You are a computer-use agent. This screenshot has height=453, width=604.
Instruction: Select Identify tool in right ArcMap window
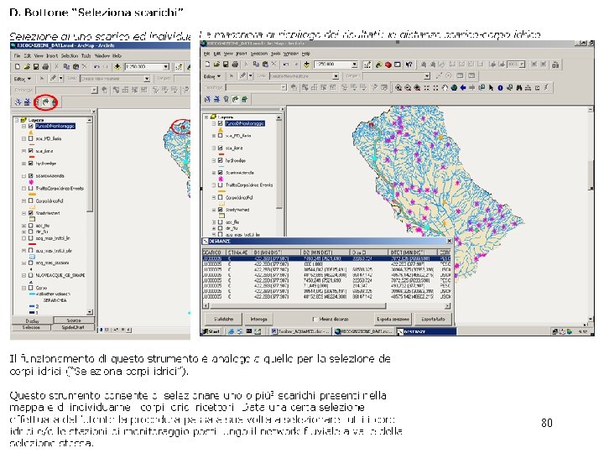(500, 88)
